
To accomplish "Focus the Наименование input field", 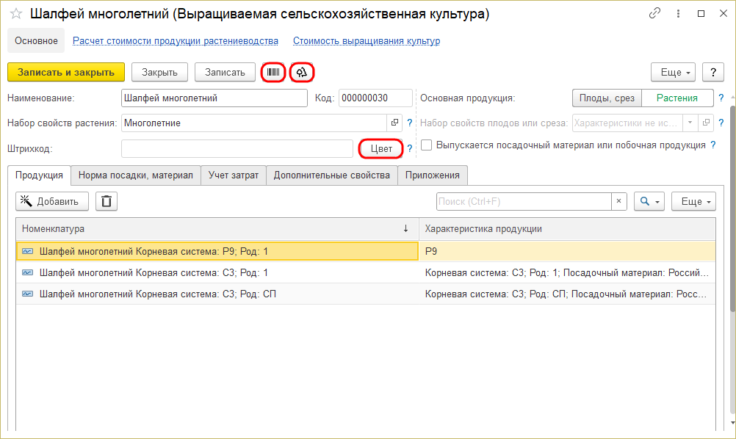I will (x=214, y=98).
